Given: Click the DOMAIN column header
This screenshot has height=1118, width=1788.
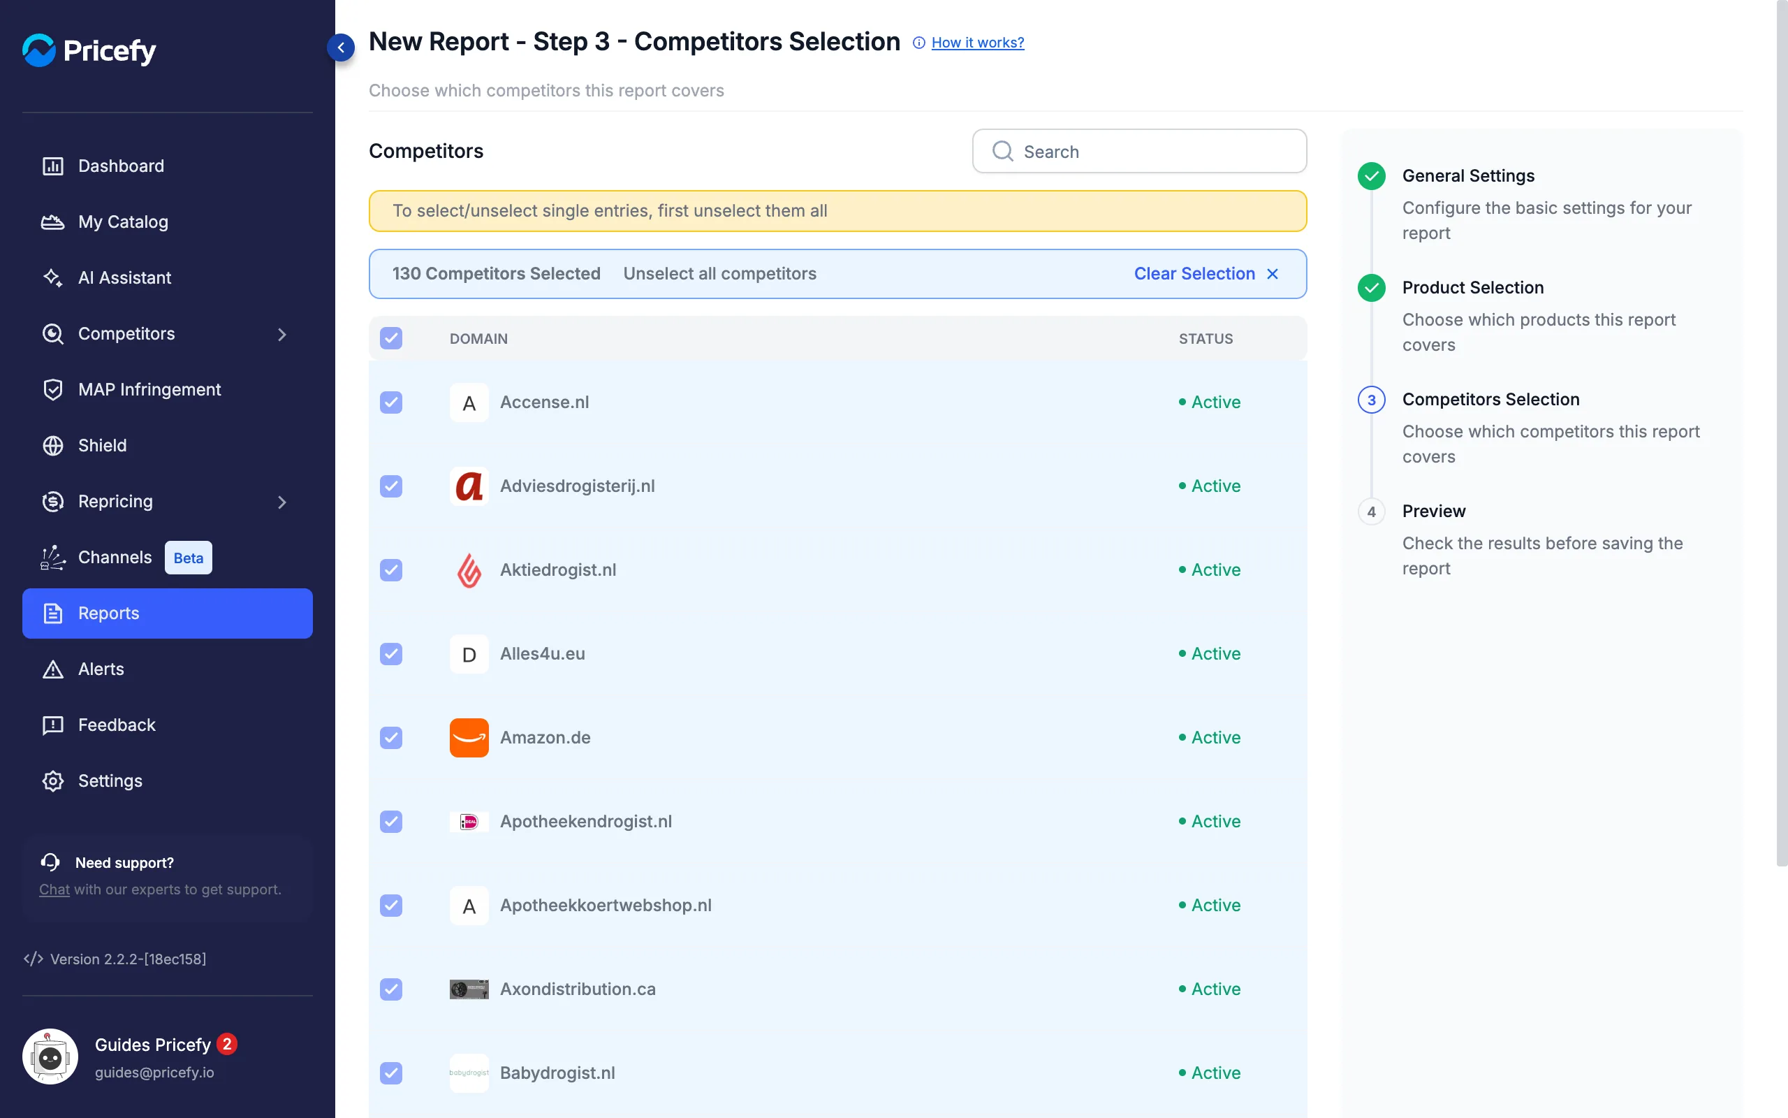Looking at the screenshot, I should pyautogui.click(x=478, y=339).
